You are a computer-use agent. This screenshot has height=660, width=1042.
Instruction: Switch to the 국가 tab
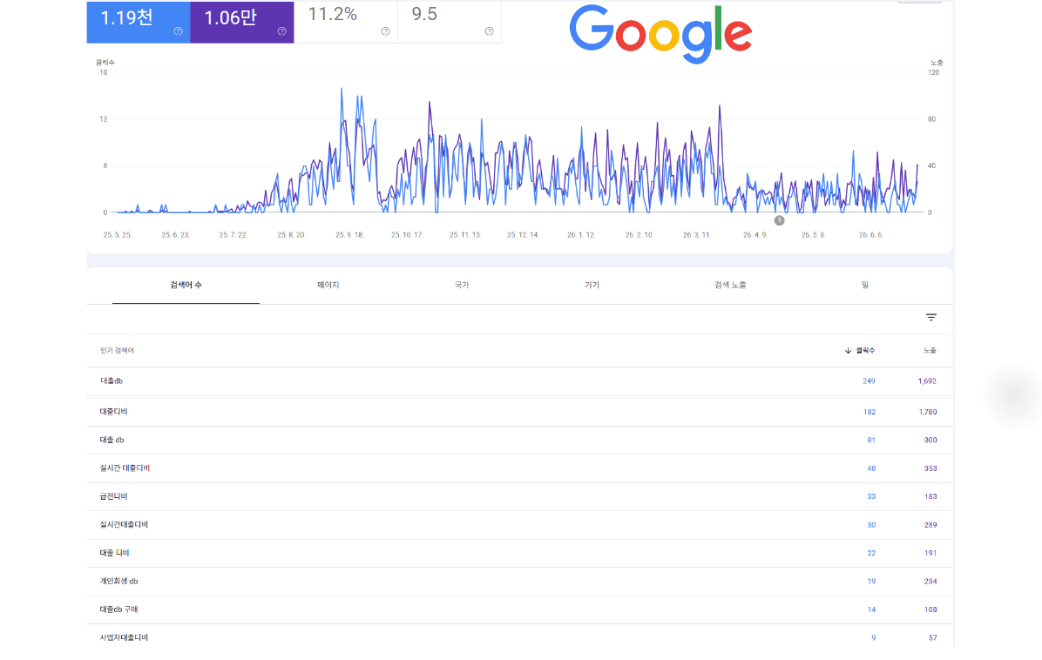click(x=462, y=285)
